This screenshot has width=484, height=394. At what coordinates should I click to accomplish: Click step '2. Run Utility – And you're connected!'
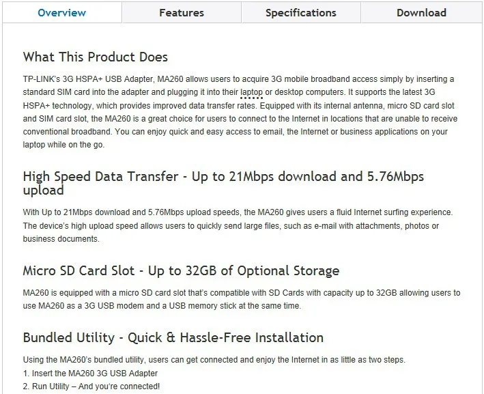[91, 386]
